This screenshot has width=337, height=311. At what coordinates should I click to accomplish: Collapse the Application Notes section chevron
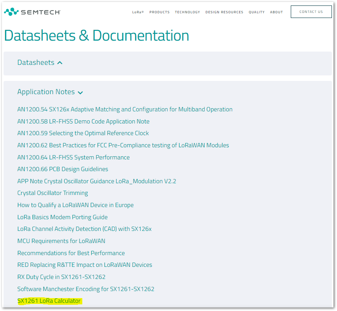[80, 93]
